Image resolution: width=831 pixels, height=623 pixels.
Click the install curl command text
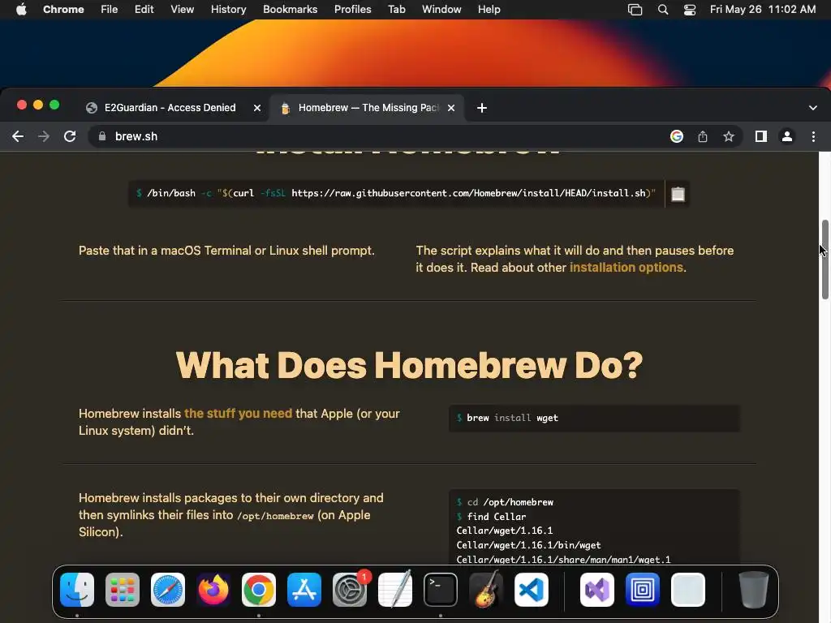[x=396, y=193]
